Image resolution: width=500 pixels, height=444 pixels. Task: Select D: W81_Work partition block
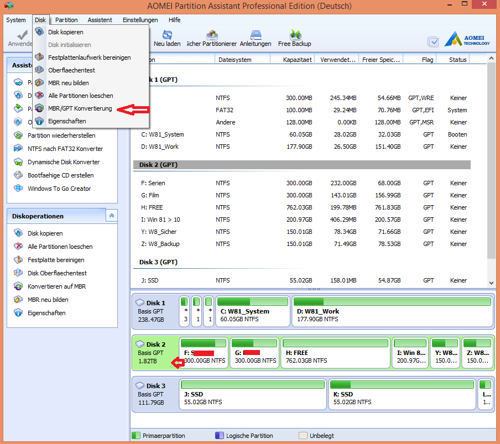click(393, 310)
